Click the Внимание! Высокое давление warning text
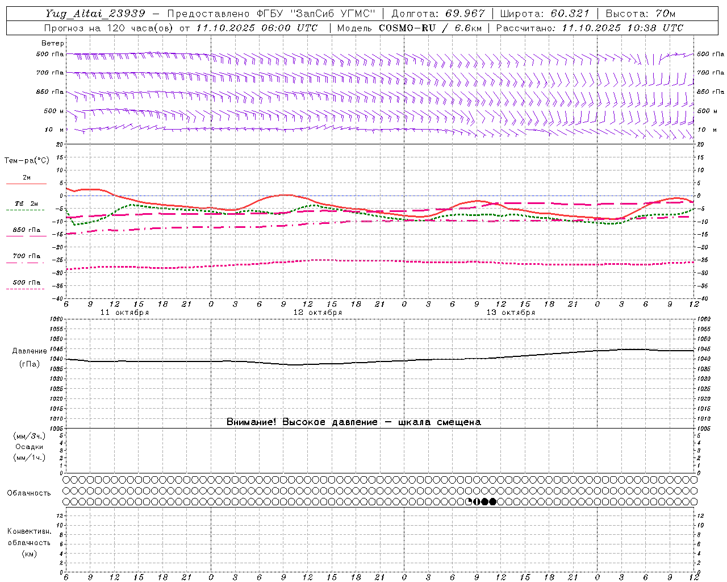Screen dimensions: 727x582 pos(354,422)
